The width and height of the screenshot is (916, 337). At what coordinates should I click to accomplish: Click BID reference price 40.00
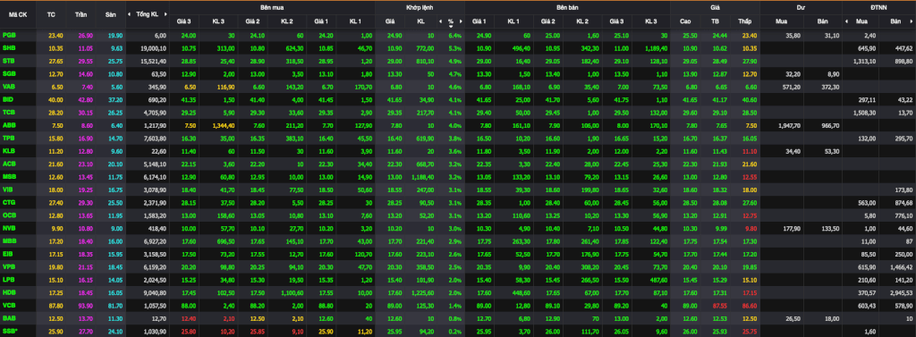(x=55, y=100)
